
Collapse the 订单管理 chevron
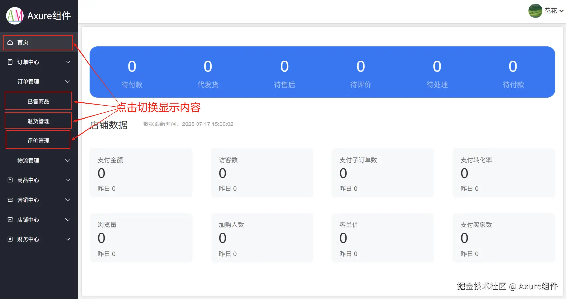(x=68, y=81)
